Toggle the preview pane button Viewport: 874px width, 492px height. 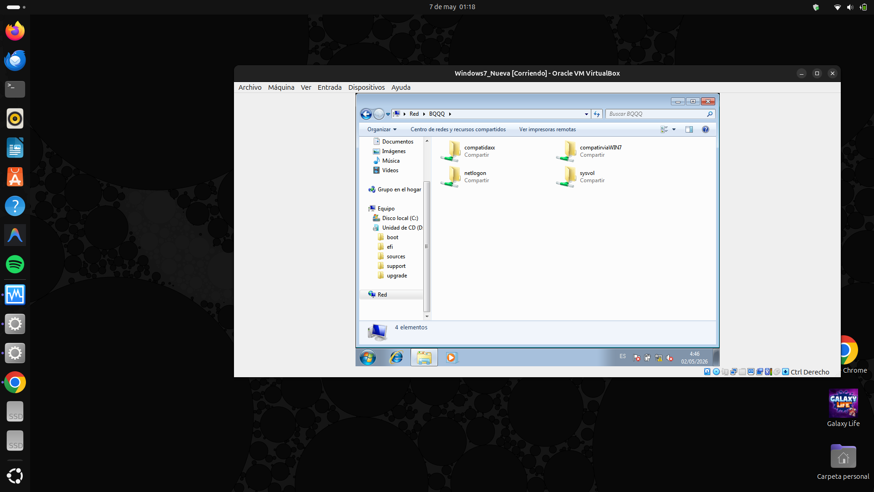[x=689, y=129]
